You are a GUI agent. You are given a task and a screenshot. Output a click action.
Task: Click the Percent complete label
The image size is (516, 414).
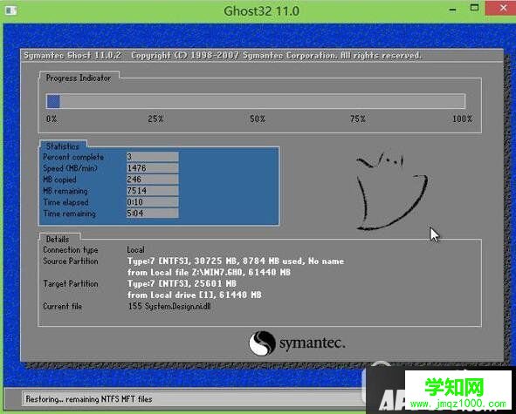73,157
